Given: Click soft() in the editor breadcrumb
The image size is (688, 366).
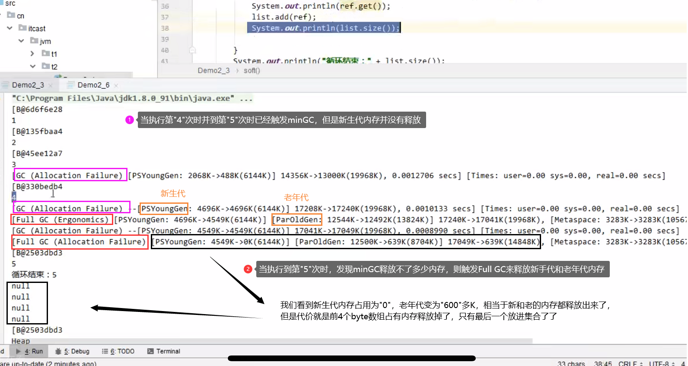Looking at the screenshot, I should pyautogui.click(x=252, y=71).
